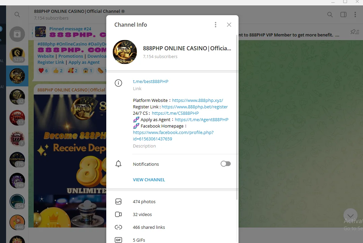Open the Register Link in the message
363x243 pixels.
click(51, 62)
